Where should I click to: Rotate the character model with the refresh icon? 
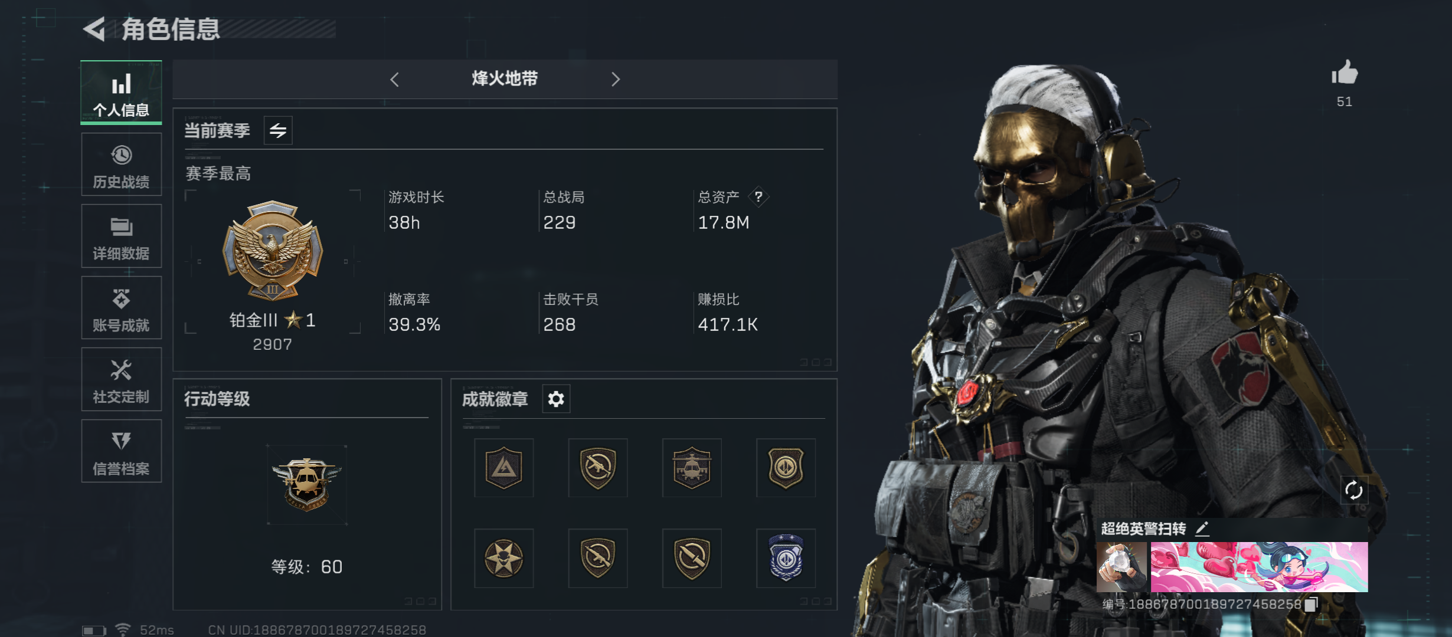coord(1353,490)
